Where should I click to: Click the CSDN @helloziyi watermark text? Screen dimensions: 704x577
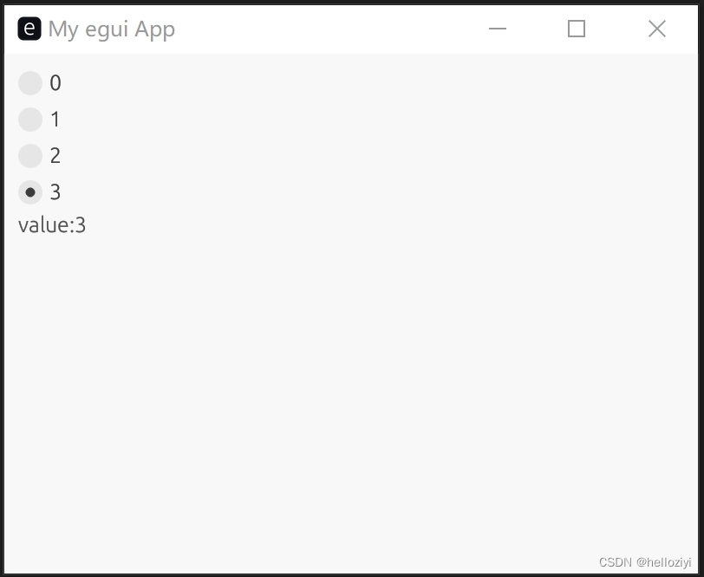coord(639,561)
